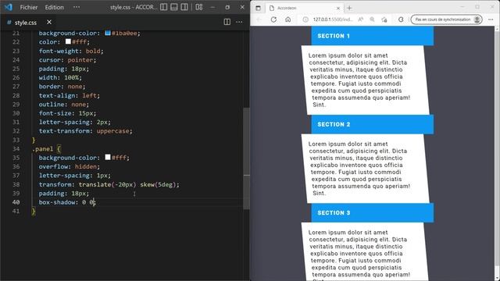Click the site information icon in address bar
500x281 pixels.
tap(305, 20)
